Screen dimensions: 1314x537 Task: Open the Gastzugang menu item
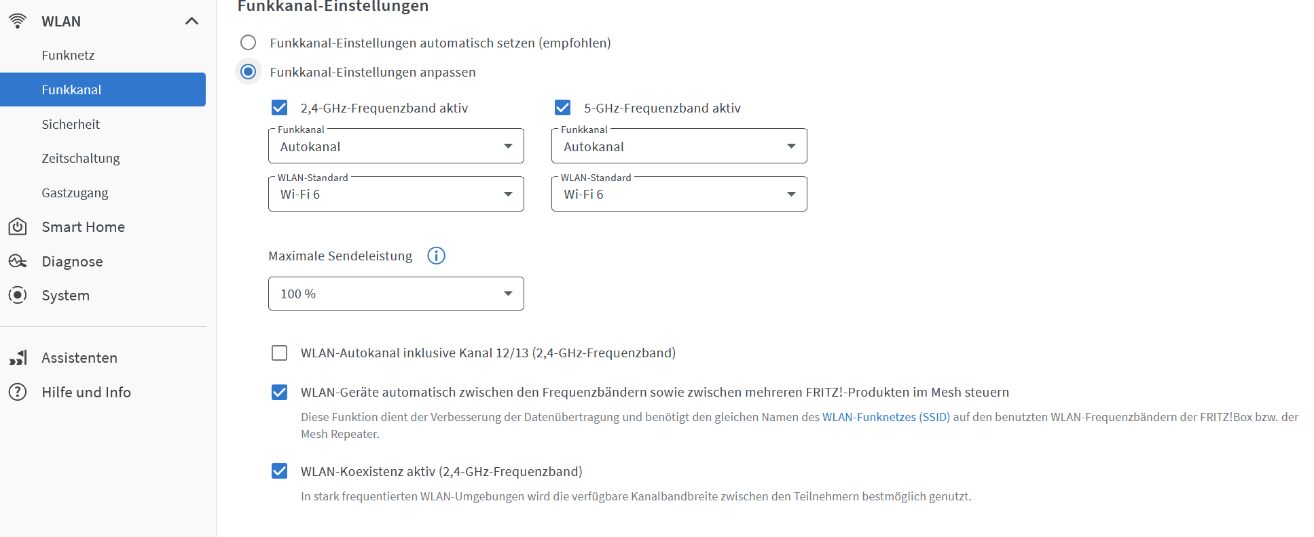[75, 193]
